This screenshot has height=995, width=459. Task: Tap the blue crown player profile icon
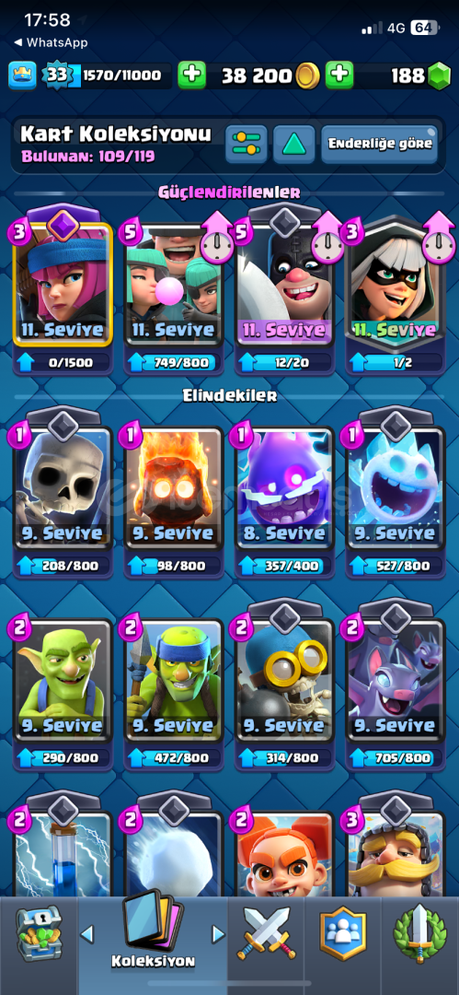(x=22, y=76)
